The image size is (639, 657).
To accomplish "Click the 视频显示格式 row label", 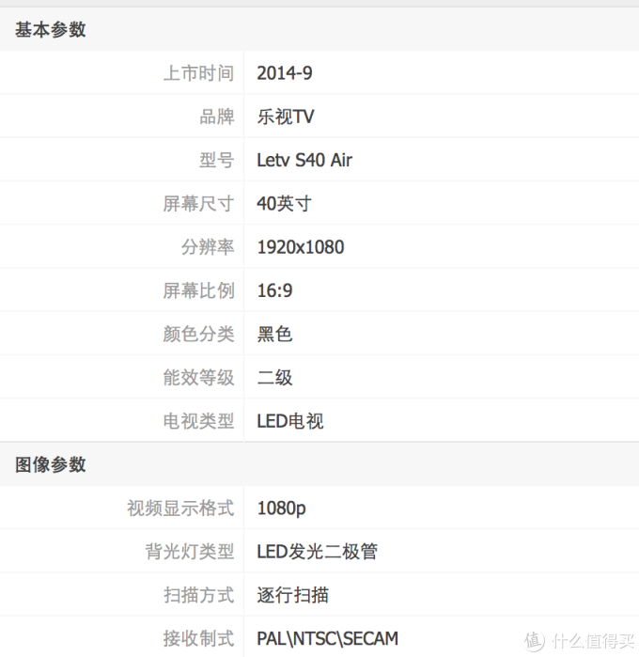I will [180, 508].
